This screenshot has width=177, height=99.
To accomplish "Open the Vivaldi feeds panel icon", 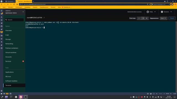I will click(2, 42).
